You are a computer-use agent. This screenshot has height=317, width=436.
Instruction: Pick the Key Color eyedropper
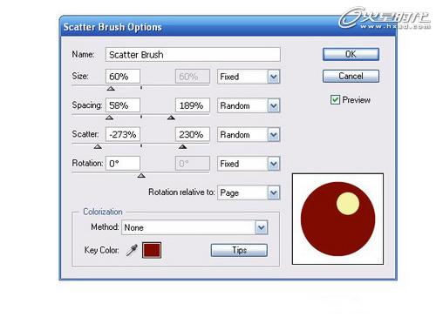132,250
